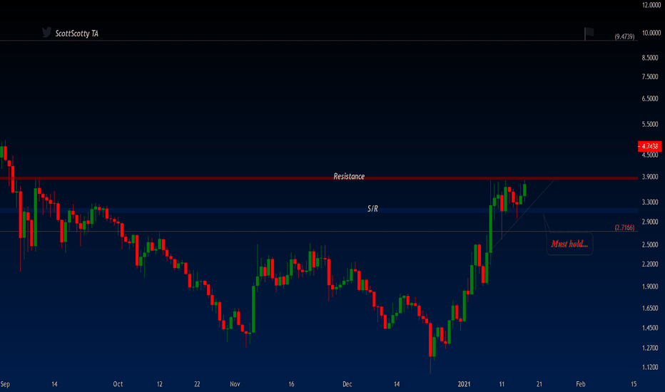Click the 10.0000 price axis label
This screenshot has width=665, height=392.
(651, 33)
